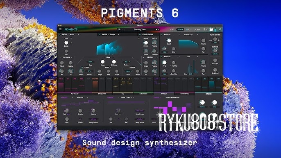Screen dimensions: 281x158
Task: Click the Output Volume knob in Engine 1
Action: coord(155,43)
